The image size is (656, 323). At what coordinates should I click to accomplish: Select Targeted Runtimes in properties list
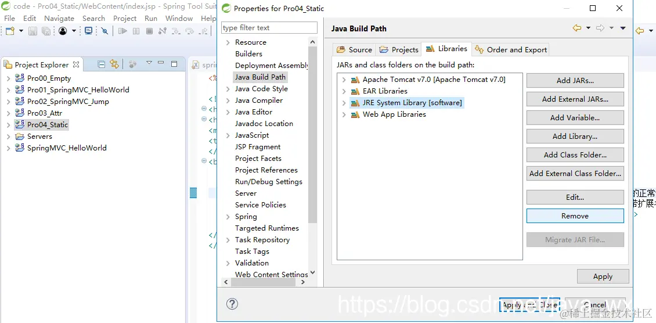[x=267, y=228]
